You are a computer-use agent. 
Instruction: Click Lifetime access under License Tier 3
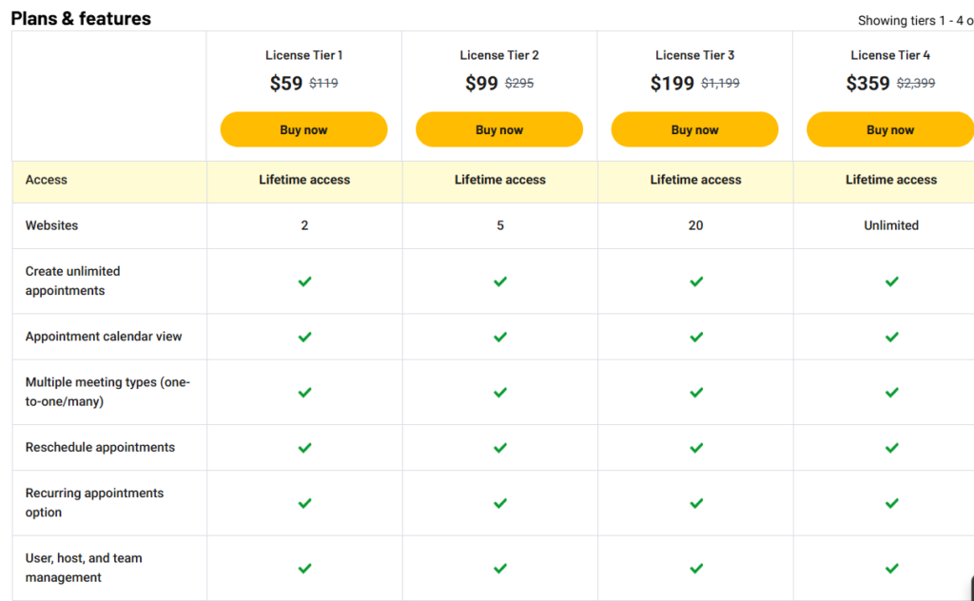click(695, 180)
